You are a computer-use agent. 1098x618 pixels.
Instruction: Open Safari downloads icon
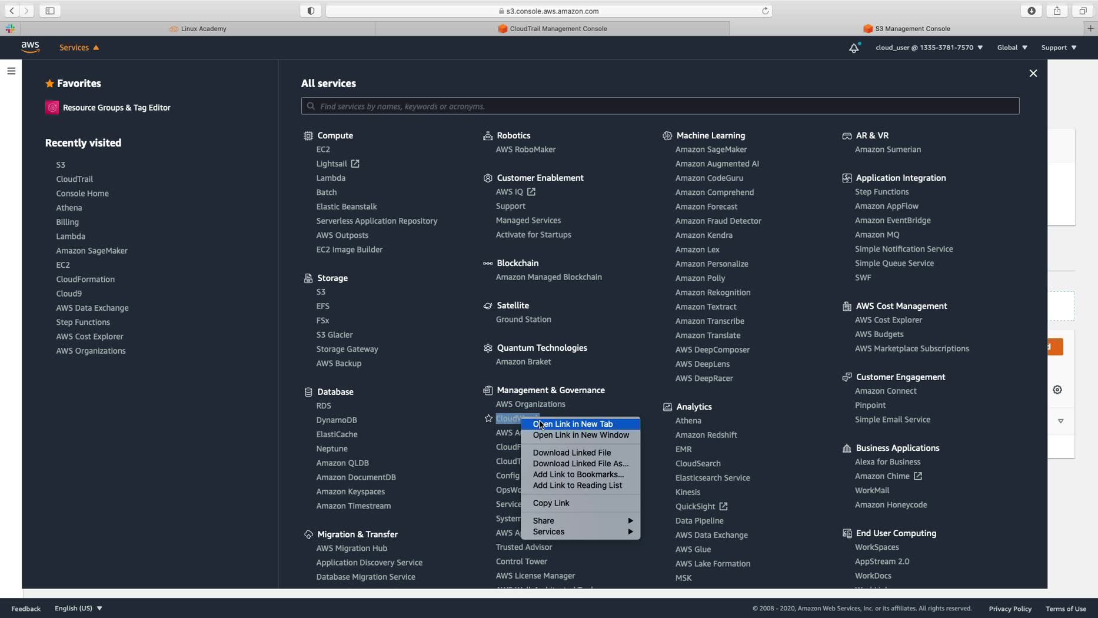tap(1032, 11)
